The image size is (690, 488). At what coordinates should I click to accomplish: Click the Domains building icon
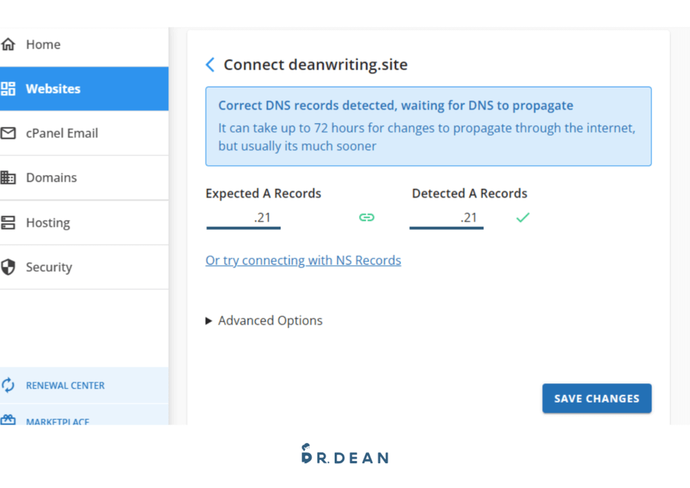pos(8,178)
